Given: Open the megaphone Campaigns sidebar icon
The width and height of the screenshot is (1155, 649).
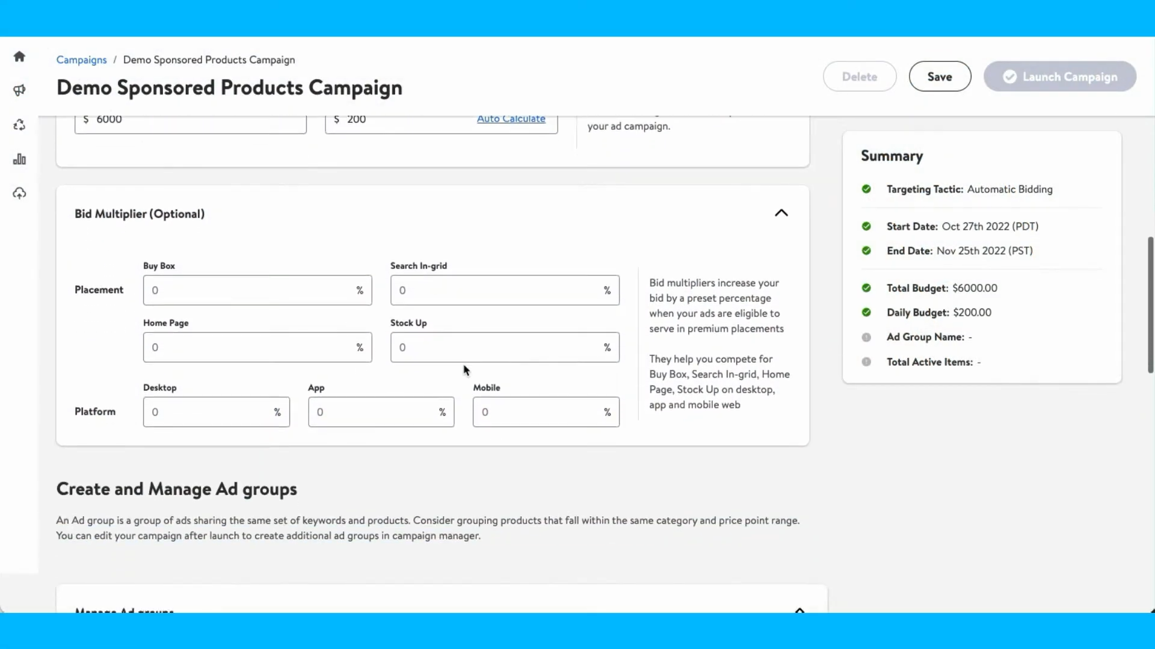Looking at the screenshot, I should click(19, 90).
